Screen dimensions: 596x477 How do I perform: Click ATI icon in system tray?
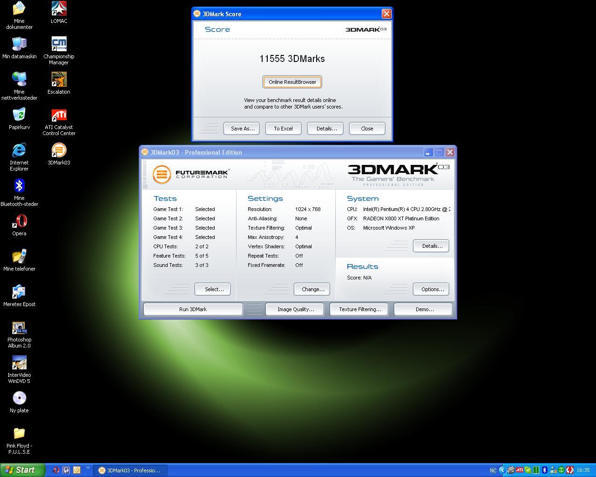tap(520, 470)
